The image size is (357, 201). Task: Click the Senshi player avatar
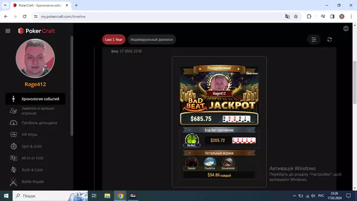(x=191, y=163)
